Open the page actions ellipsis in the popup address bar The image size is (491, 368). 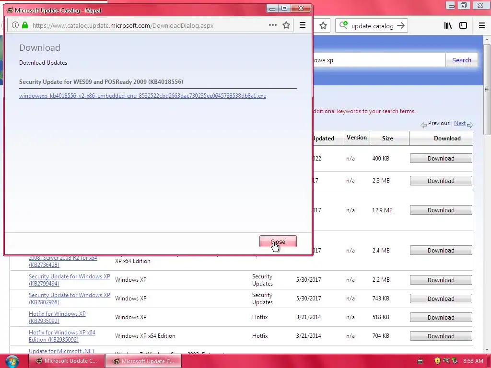[273, 25]
